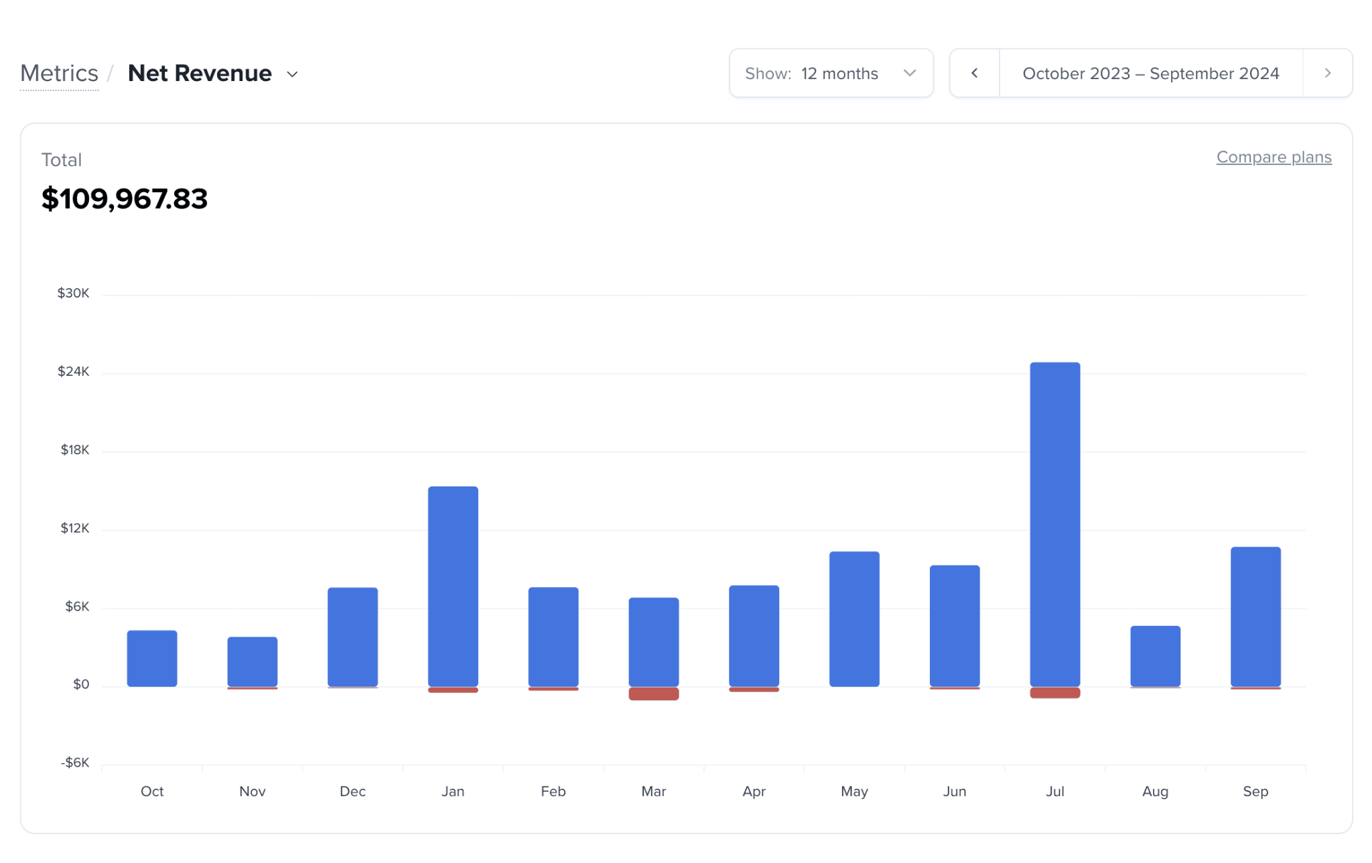The height and width of the screenshot is (863, 1372).
Task: Open the Compare plans link
Action: (x=1274, y=157)
